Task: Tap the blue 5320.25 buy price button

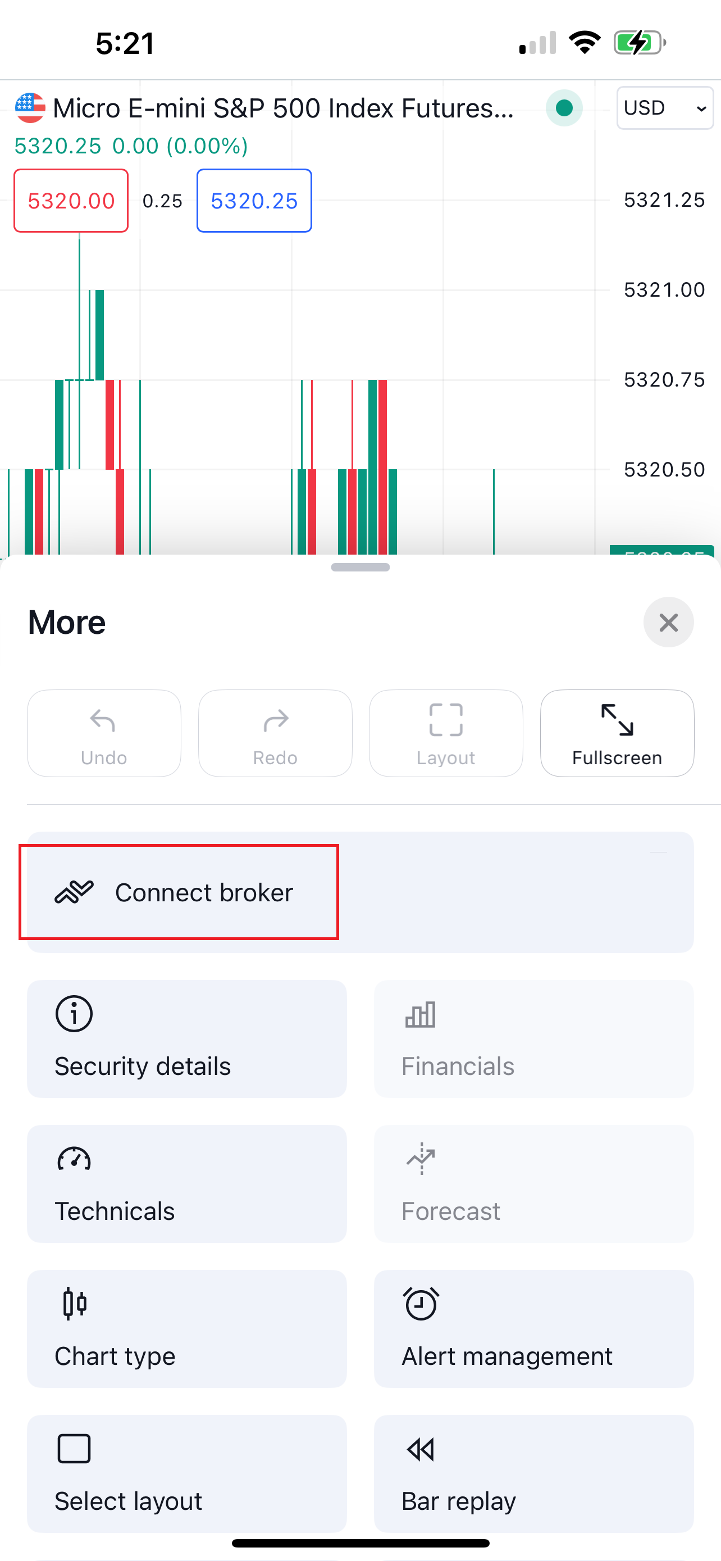Action: click(254, 201)
